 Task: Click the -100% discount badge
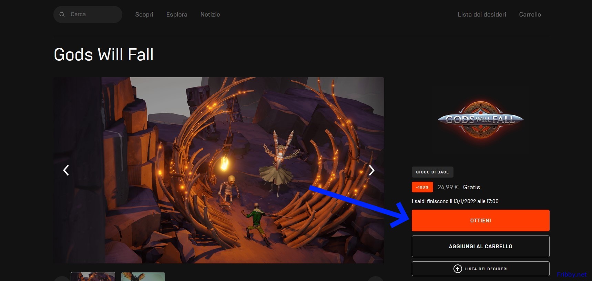(422, 187)
